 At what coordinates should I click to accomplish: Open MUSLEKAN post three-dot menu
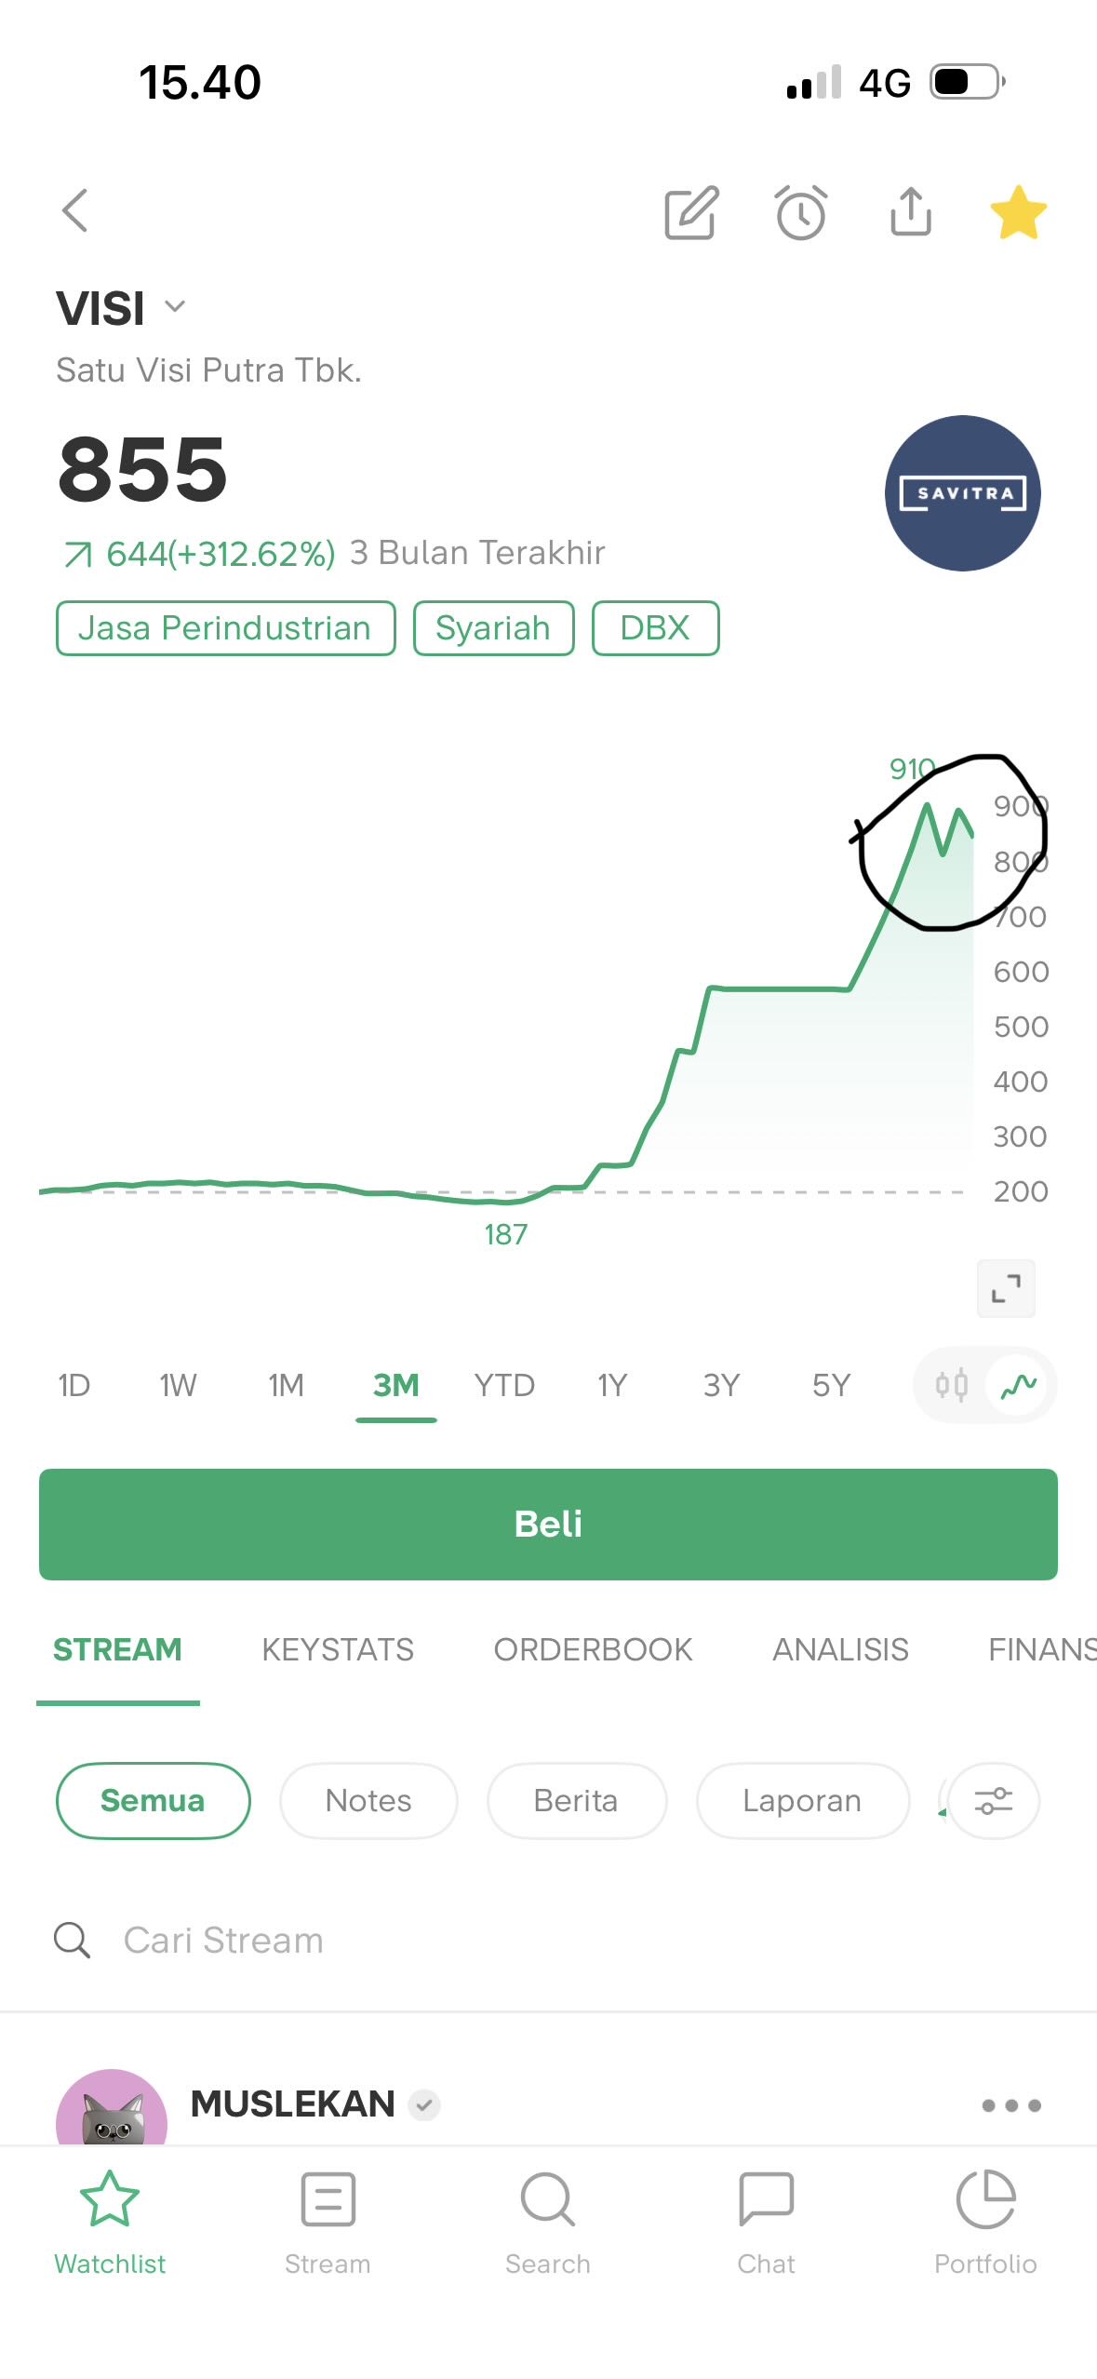(x=1011, y=2105)
